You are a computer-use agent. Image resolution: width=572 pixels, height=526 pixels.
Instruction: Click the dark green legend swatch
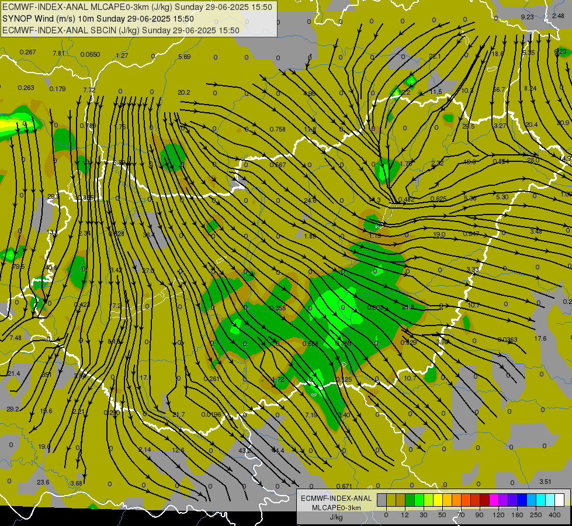pyautogui.click(x=410, y=500)
